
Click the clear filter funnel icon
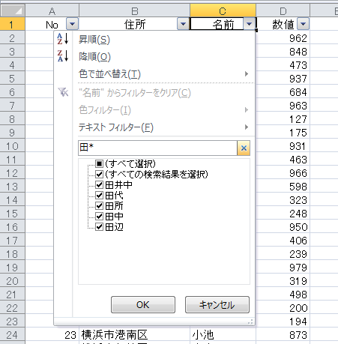click(x=63, y=92)
